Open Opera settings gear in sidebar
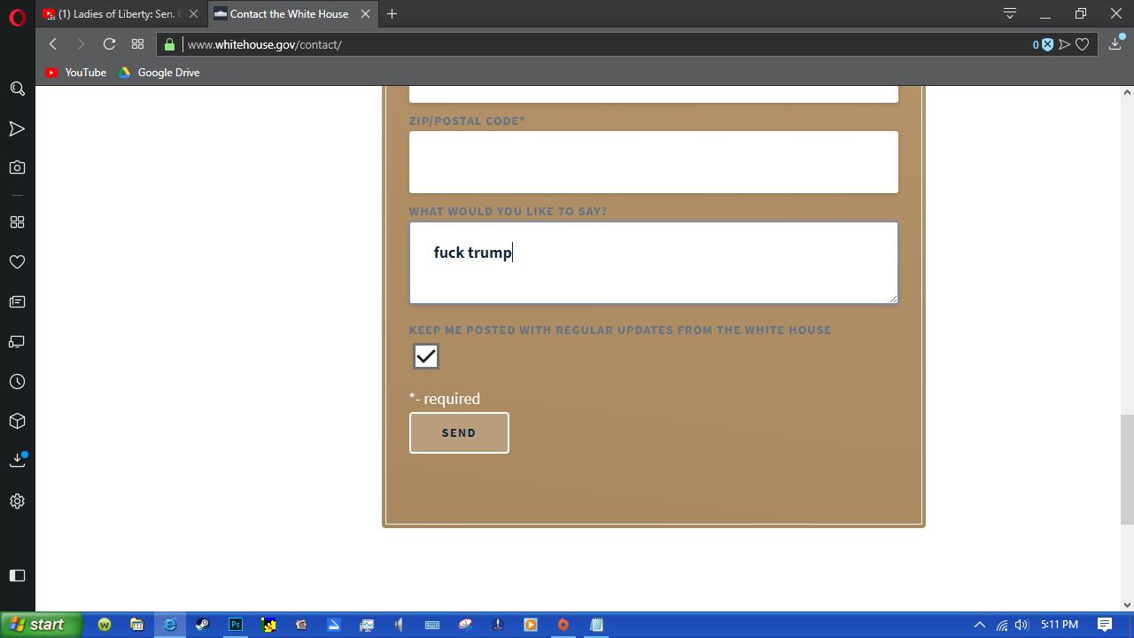This screenshot has width=1134, height=638. point(17,502)
